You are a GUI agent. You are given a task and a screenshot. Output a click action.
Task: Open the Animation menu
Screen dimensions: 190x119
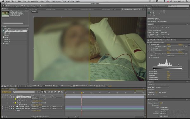56,1
